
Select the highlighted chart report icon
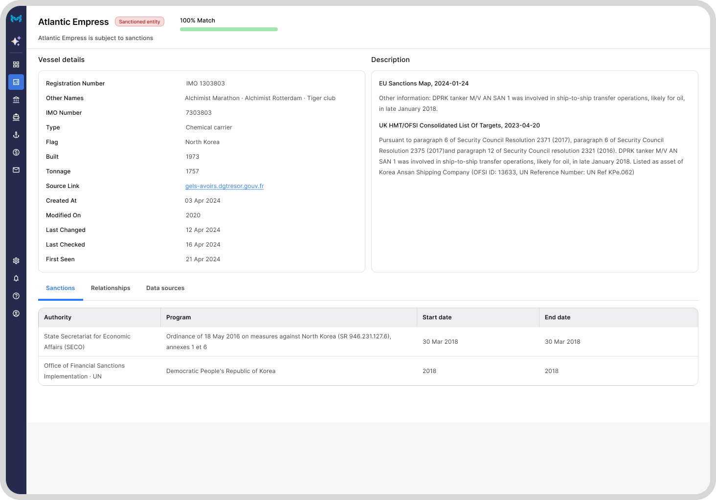[x=16, y=82]
